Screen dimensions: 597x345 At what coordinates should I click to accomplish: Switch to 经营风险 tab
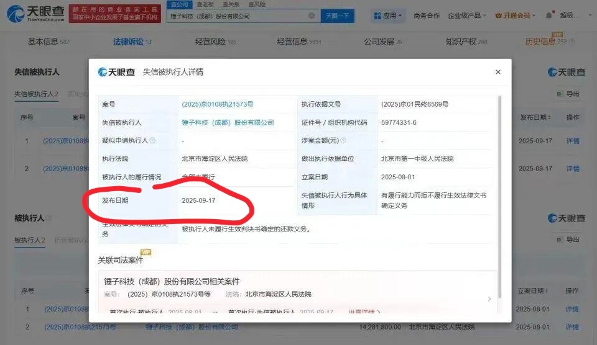pyautogui.click(x=216, y=42)
